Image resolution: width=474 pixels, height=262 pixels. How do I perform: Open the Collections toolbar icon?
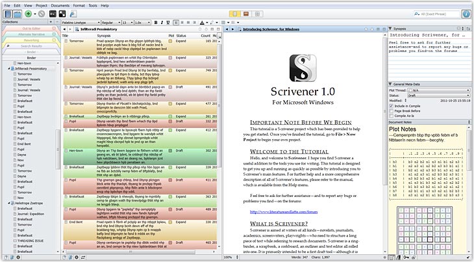[18, 13]
